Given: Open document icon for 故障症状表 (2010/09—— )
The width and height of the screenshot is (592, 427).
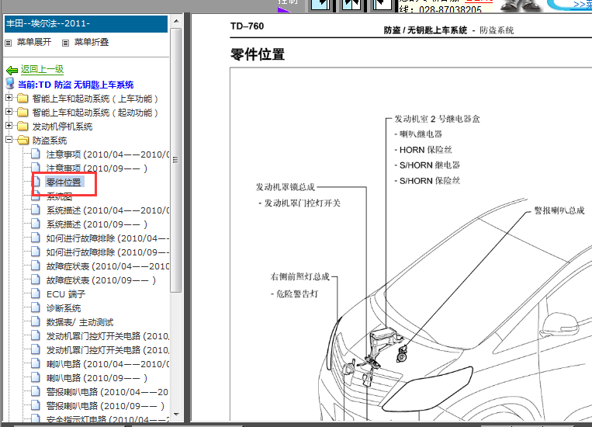Looking at the screenshot, I should click(x=36, y=279).
